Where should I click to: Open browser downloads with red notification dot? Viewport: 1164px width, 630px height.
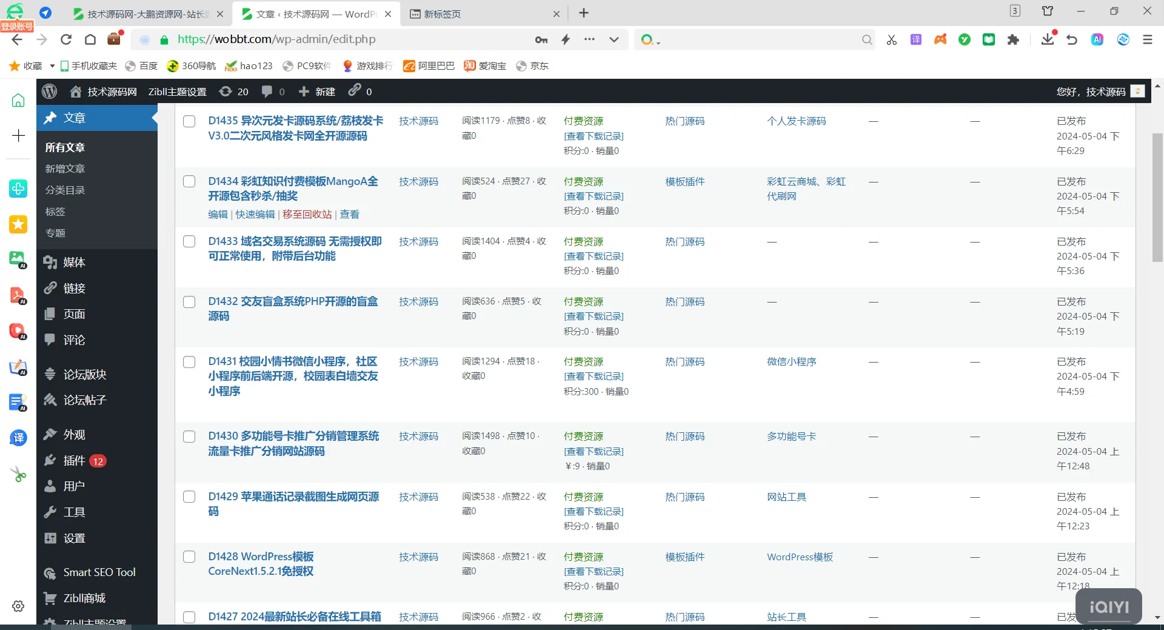tap(1048, 39)
